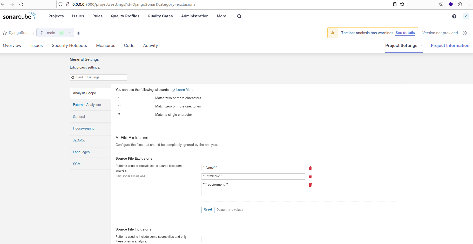Click the Source File Inclusions input field
This screenshot has width=473, height=244.
[x=253, y=239]
